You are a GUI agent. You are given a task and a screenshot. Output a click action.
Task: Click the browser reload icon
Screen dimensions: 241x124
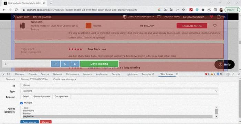coord(16,10)
